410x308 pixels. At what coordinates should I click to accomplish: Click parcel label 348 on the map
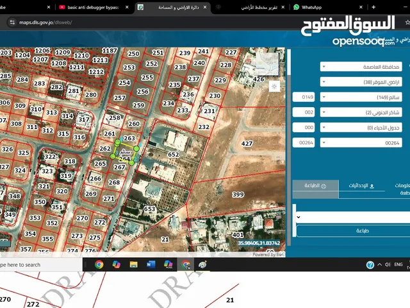(x=14, y=196)
